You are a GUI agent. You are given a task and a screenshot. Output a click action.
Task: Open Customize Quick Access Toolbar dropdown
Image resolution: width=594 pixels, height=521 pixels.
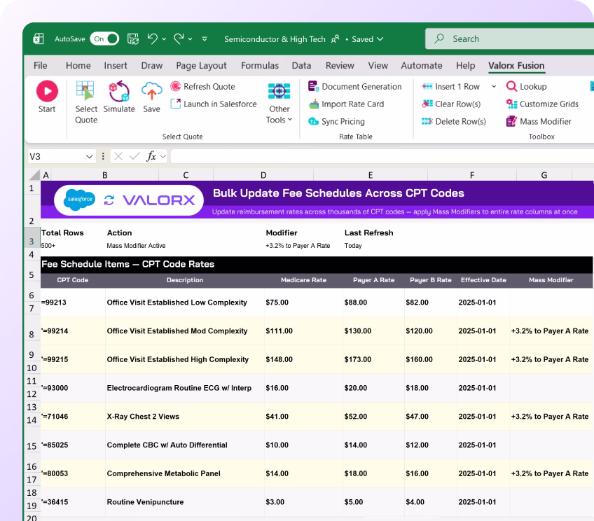point(205,39)
